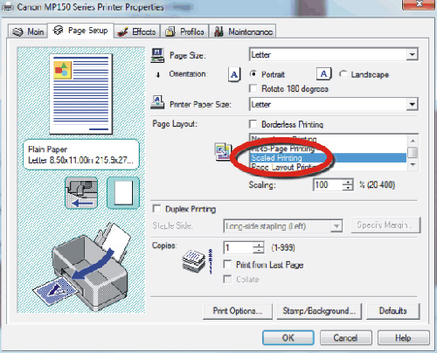Switch to the Effects tab
The height and width of the screenshot is (353, 437).
tap(137, 31)
